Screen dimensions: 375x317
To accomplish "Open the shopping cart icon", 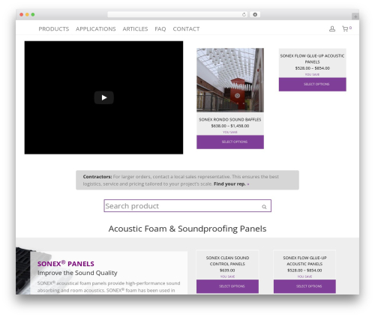I will coord(345,29).
